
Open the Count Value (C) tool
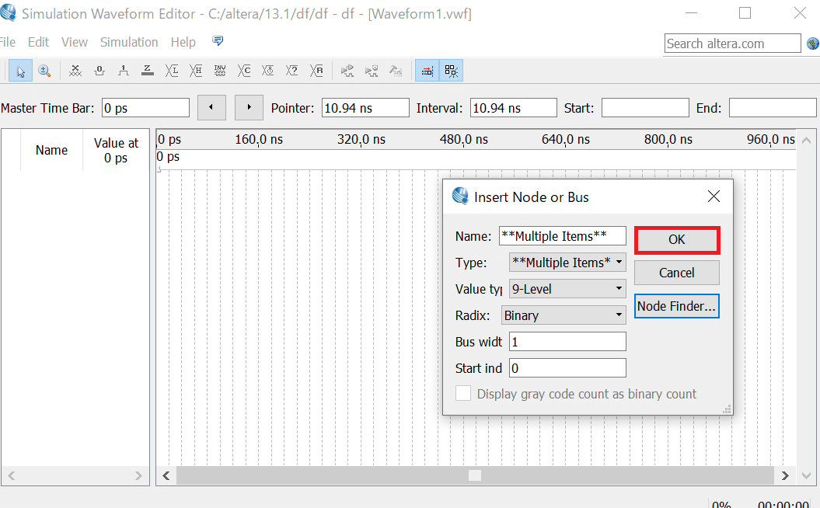click(244, 71)
